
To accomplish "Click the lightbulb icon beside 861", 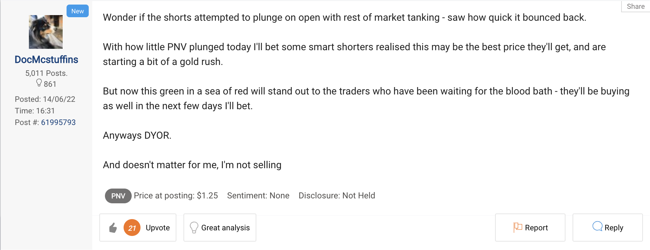I will click(39, 83).
